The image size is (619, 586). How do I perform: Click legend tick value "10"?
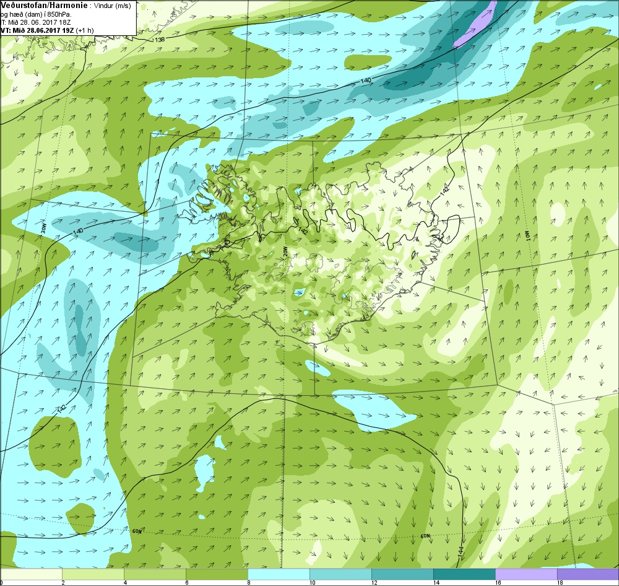click(x=312, y=582)
